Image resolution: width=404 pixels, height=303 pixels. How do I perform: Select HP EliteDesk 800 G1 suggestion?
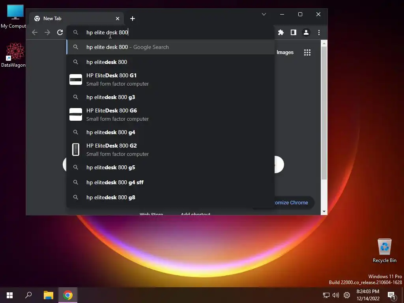point(170,80)
